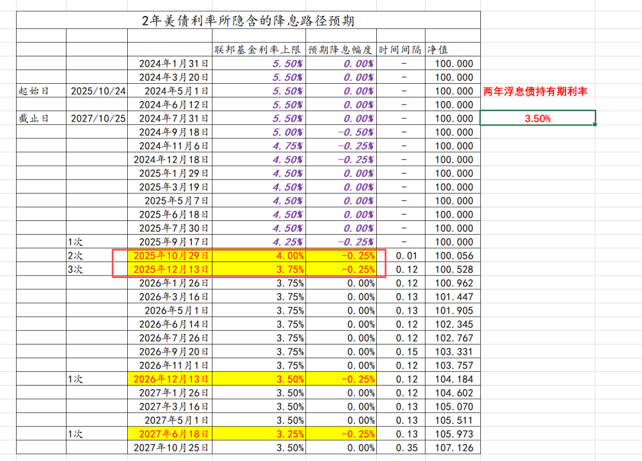Select the 时间间隔 header cell
The height and width of the screenshot is (461, 642).
401,49
